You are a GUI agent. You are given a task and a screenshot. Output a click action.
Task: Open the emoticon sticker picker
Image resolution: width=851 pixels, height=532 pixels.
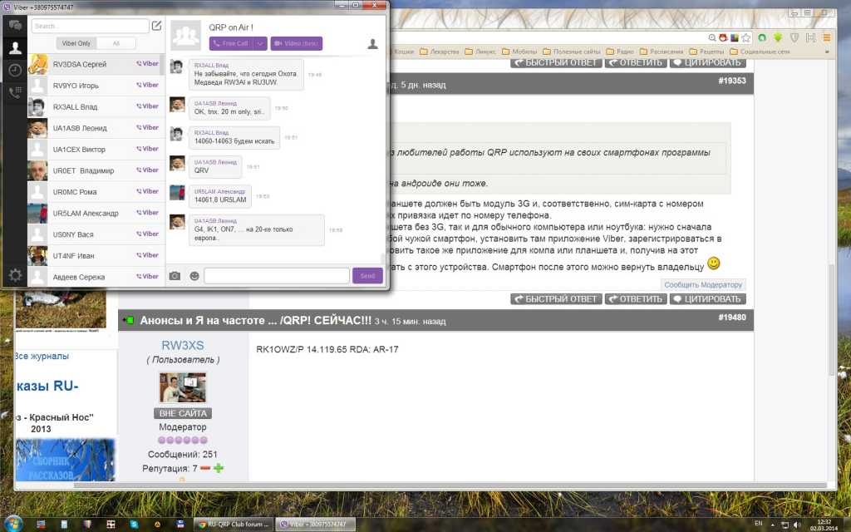pyautogui.click(x=194, y=276)
